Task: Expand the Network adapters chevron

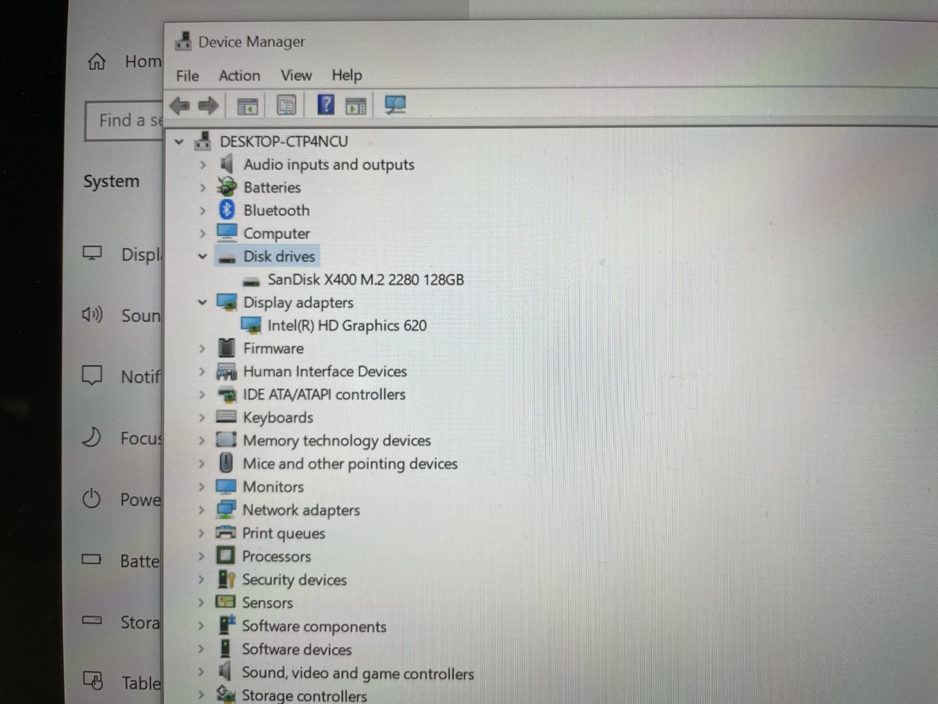Action: [x=201, y=510]
